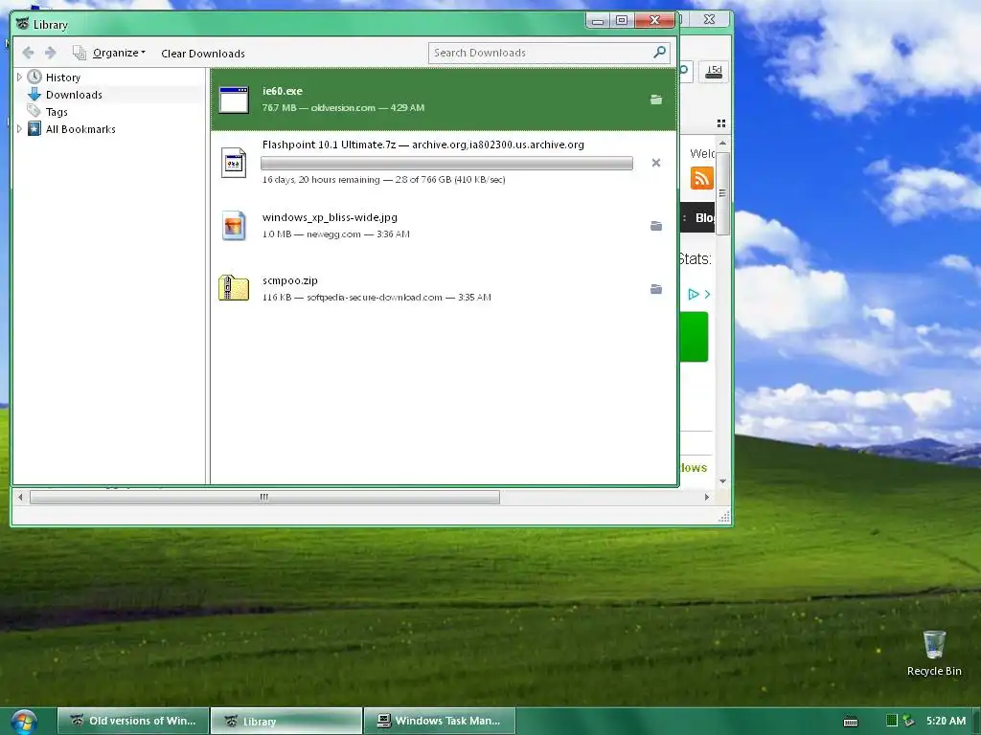Click the Tags label icon
Screen dimensions: 981x735
(x=34, y=111)
